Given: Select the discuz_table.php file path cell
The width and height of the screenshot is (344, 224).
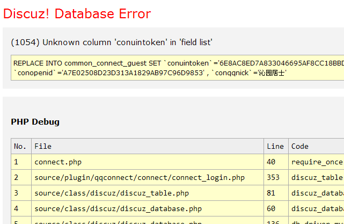Looking at the screenshot, I should click(112, 193).
